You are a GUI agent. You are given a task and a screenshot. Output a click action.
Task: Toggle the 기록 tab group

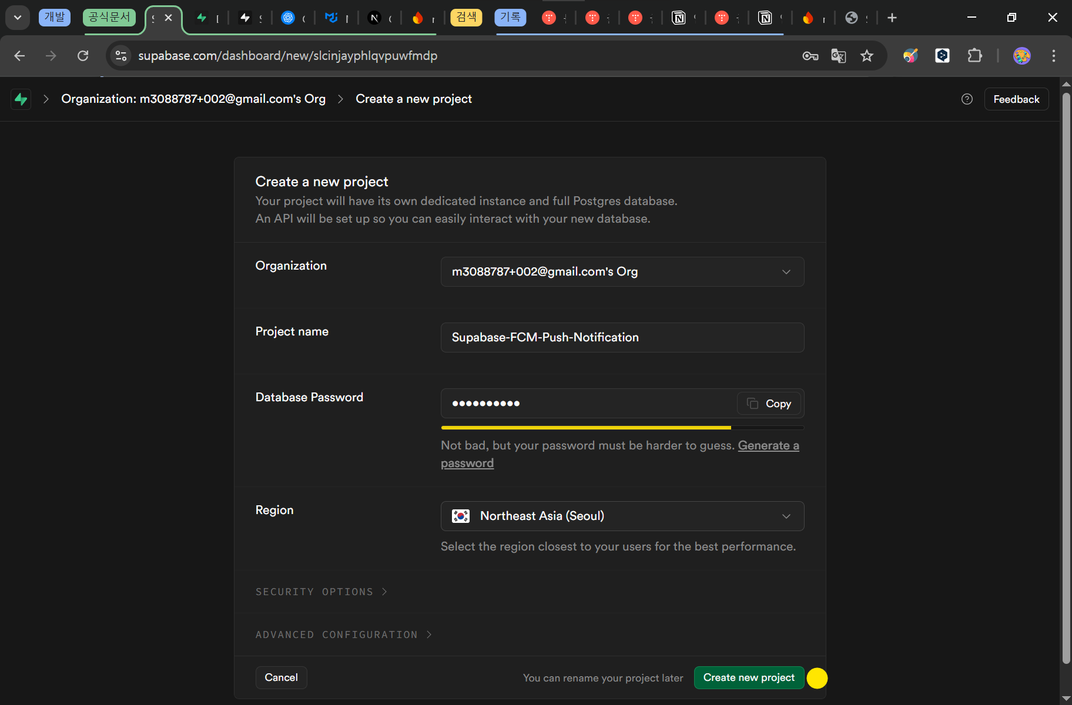pos(510,17)
